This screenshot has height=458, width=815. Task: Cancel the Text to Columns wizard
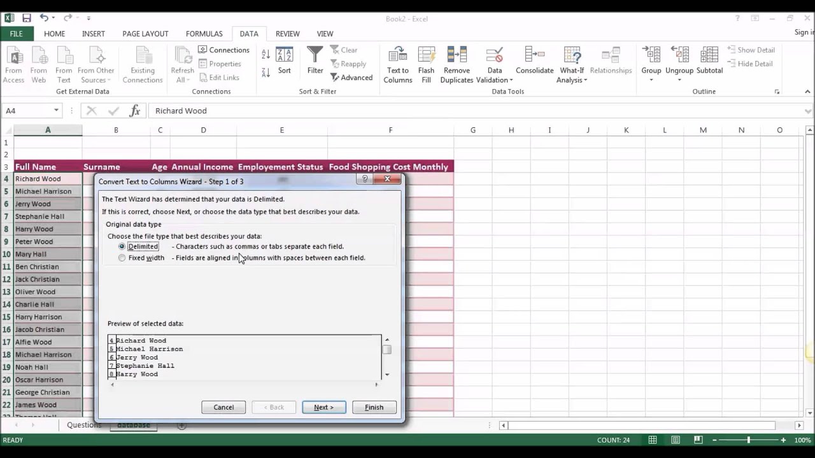(223, 407)
